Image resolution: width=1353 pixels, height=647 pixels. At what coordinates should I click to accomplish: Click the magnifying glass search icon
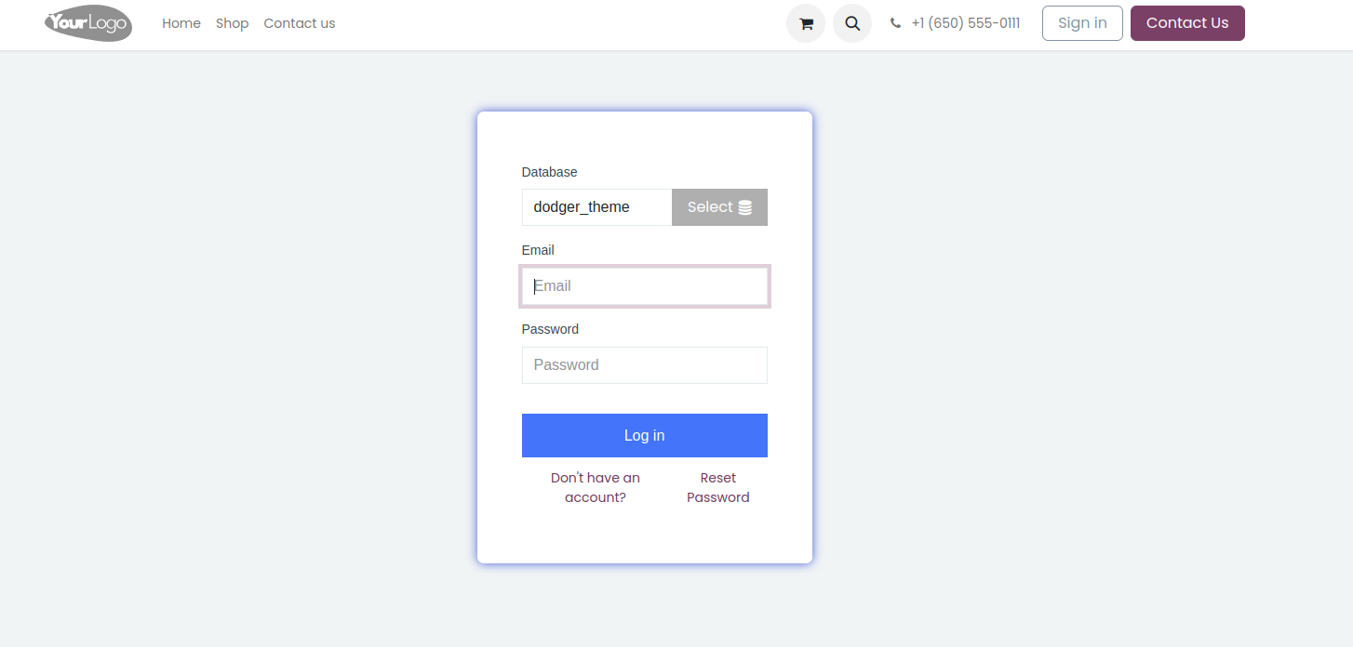click(852, 23)
